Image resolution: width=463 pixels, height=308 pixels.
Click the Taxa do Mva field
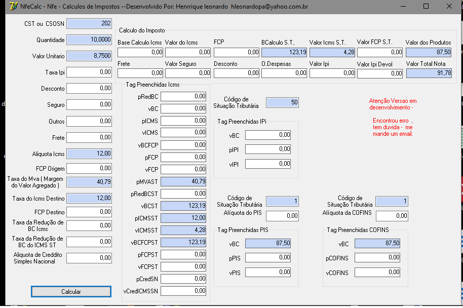(89, 182)
